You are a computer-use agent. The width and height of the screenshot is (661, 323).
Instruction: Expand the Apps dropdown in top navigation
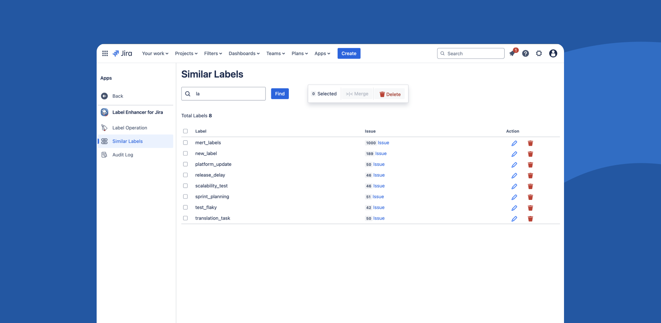pyautogui.click(x=322, y=53)
